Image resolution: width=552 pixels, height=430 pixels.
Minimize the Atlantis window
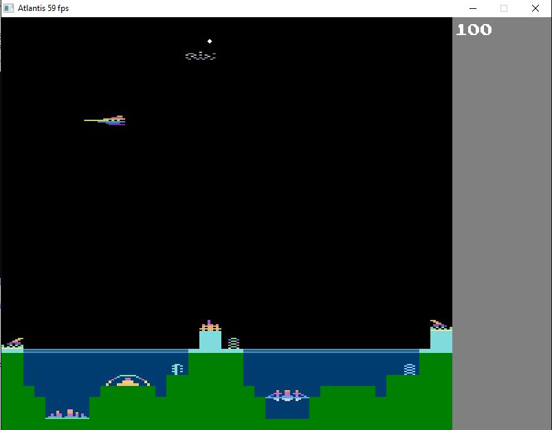pyautogui.click(x=473, y=8)
